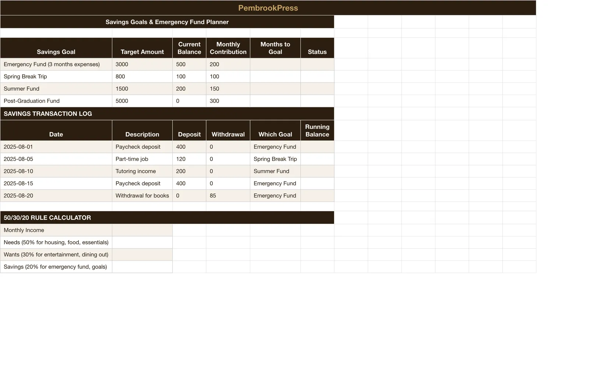
Task: Click the empty Months to Goal cell for Post-Graduation Fund
Action: point(275,101)
